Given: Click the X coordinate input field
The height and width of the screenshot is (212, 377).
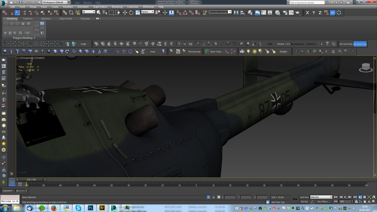Looking at the screenshot, I should point(230,197).
